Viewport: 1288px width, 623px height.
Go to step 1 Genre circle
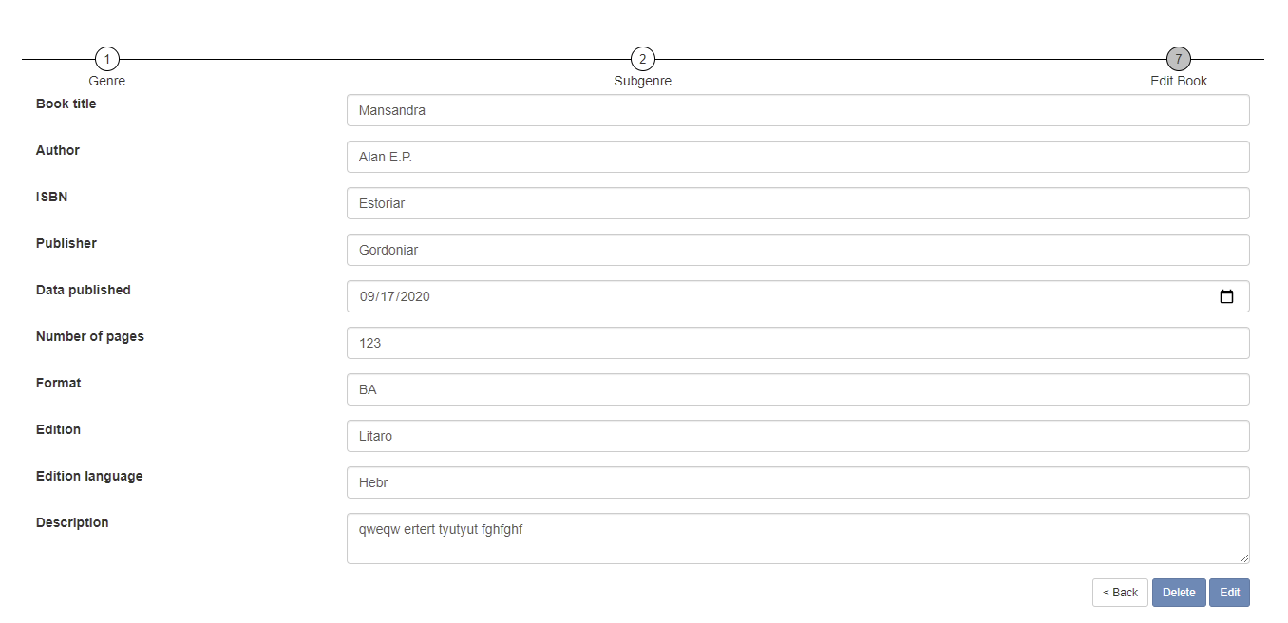click(107, 59)
